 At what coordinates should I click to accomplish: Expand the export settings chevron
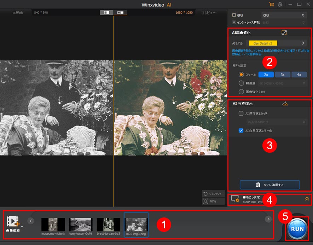pos(307,199)
